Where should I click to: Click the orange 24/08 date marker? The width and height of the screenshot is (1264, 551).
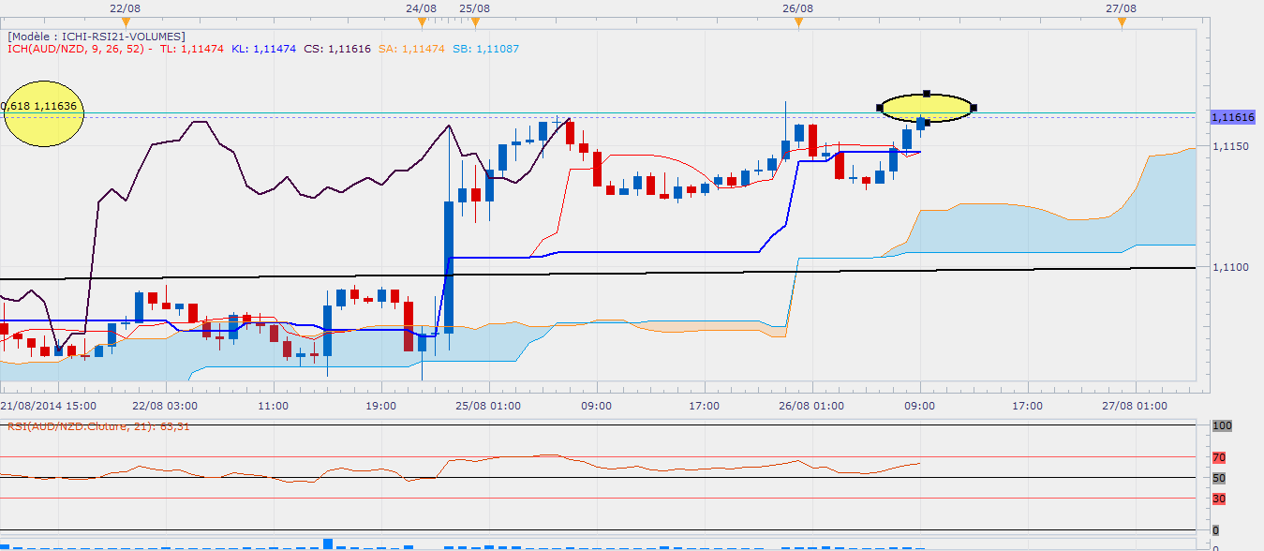click(x=422, y=22)
